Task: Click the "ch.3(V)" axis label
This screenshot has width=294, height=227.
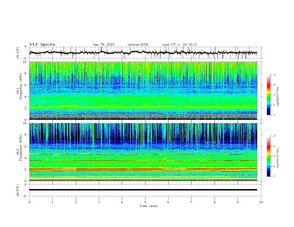Action: coord(18,190)
